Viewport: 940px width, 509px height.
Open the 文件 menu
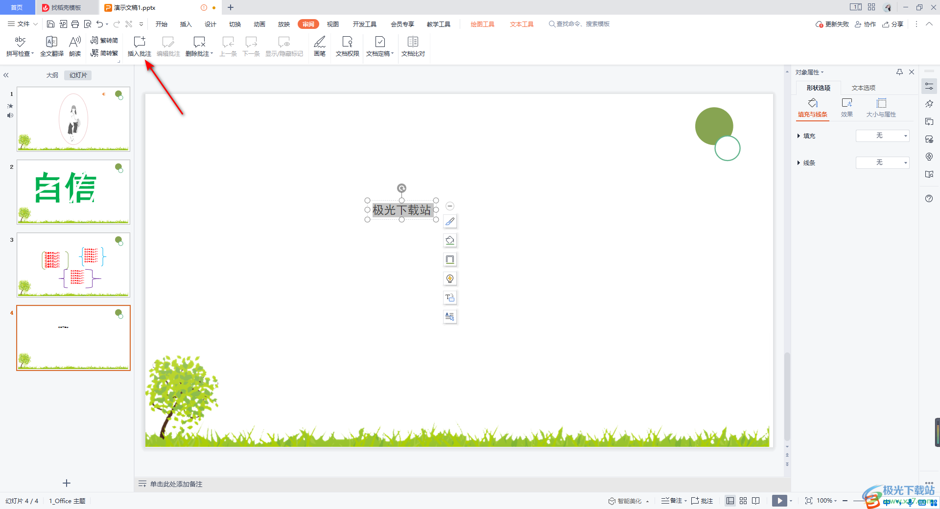point(23,24)
